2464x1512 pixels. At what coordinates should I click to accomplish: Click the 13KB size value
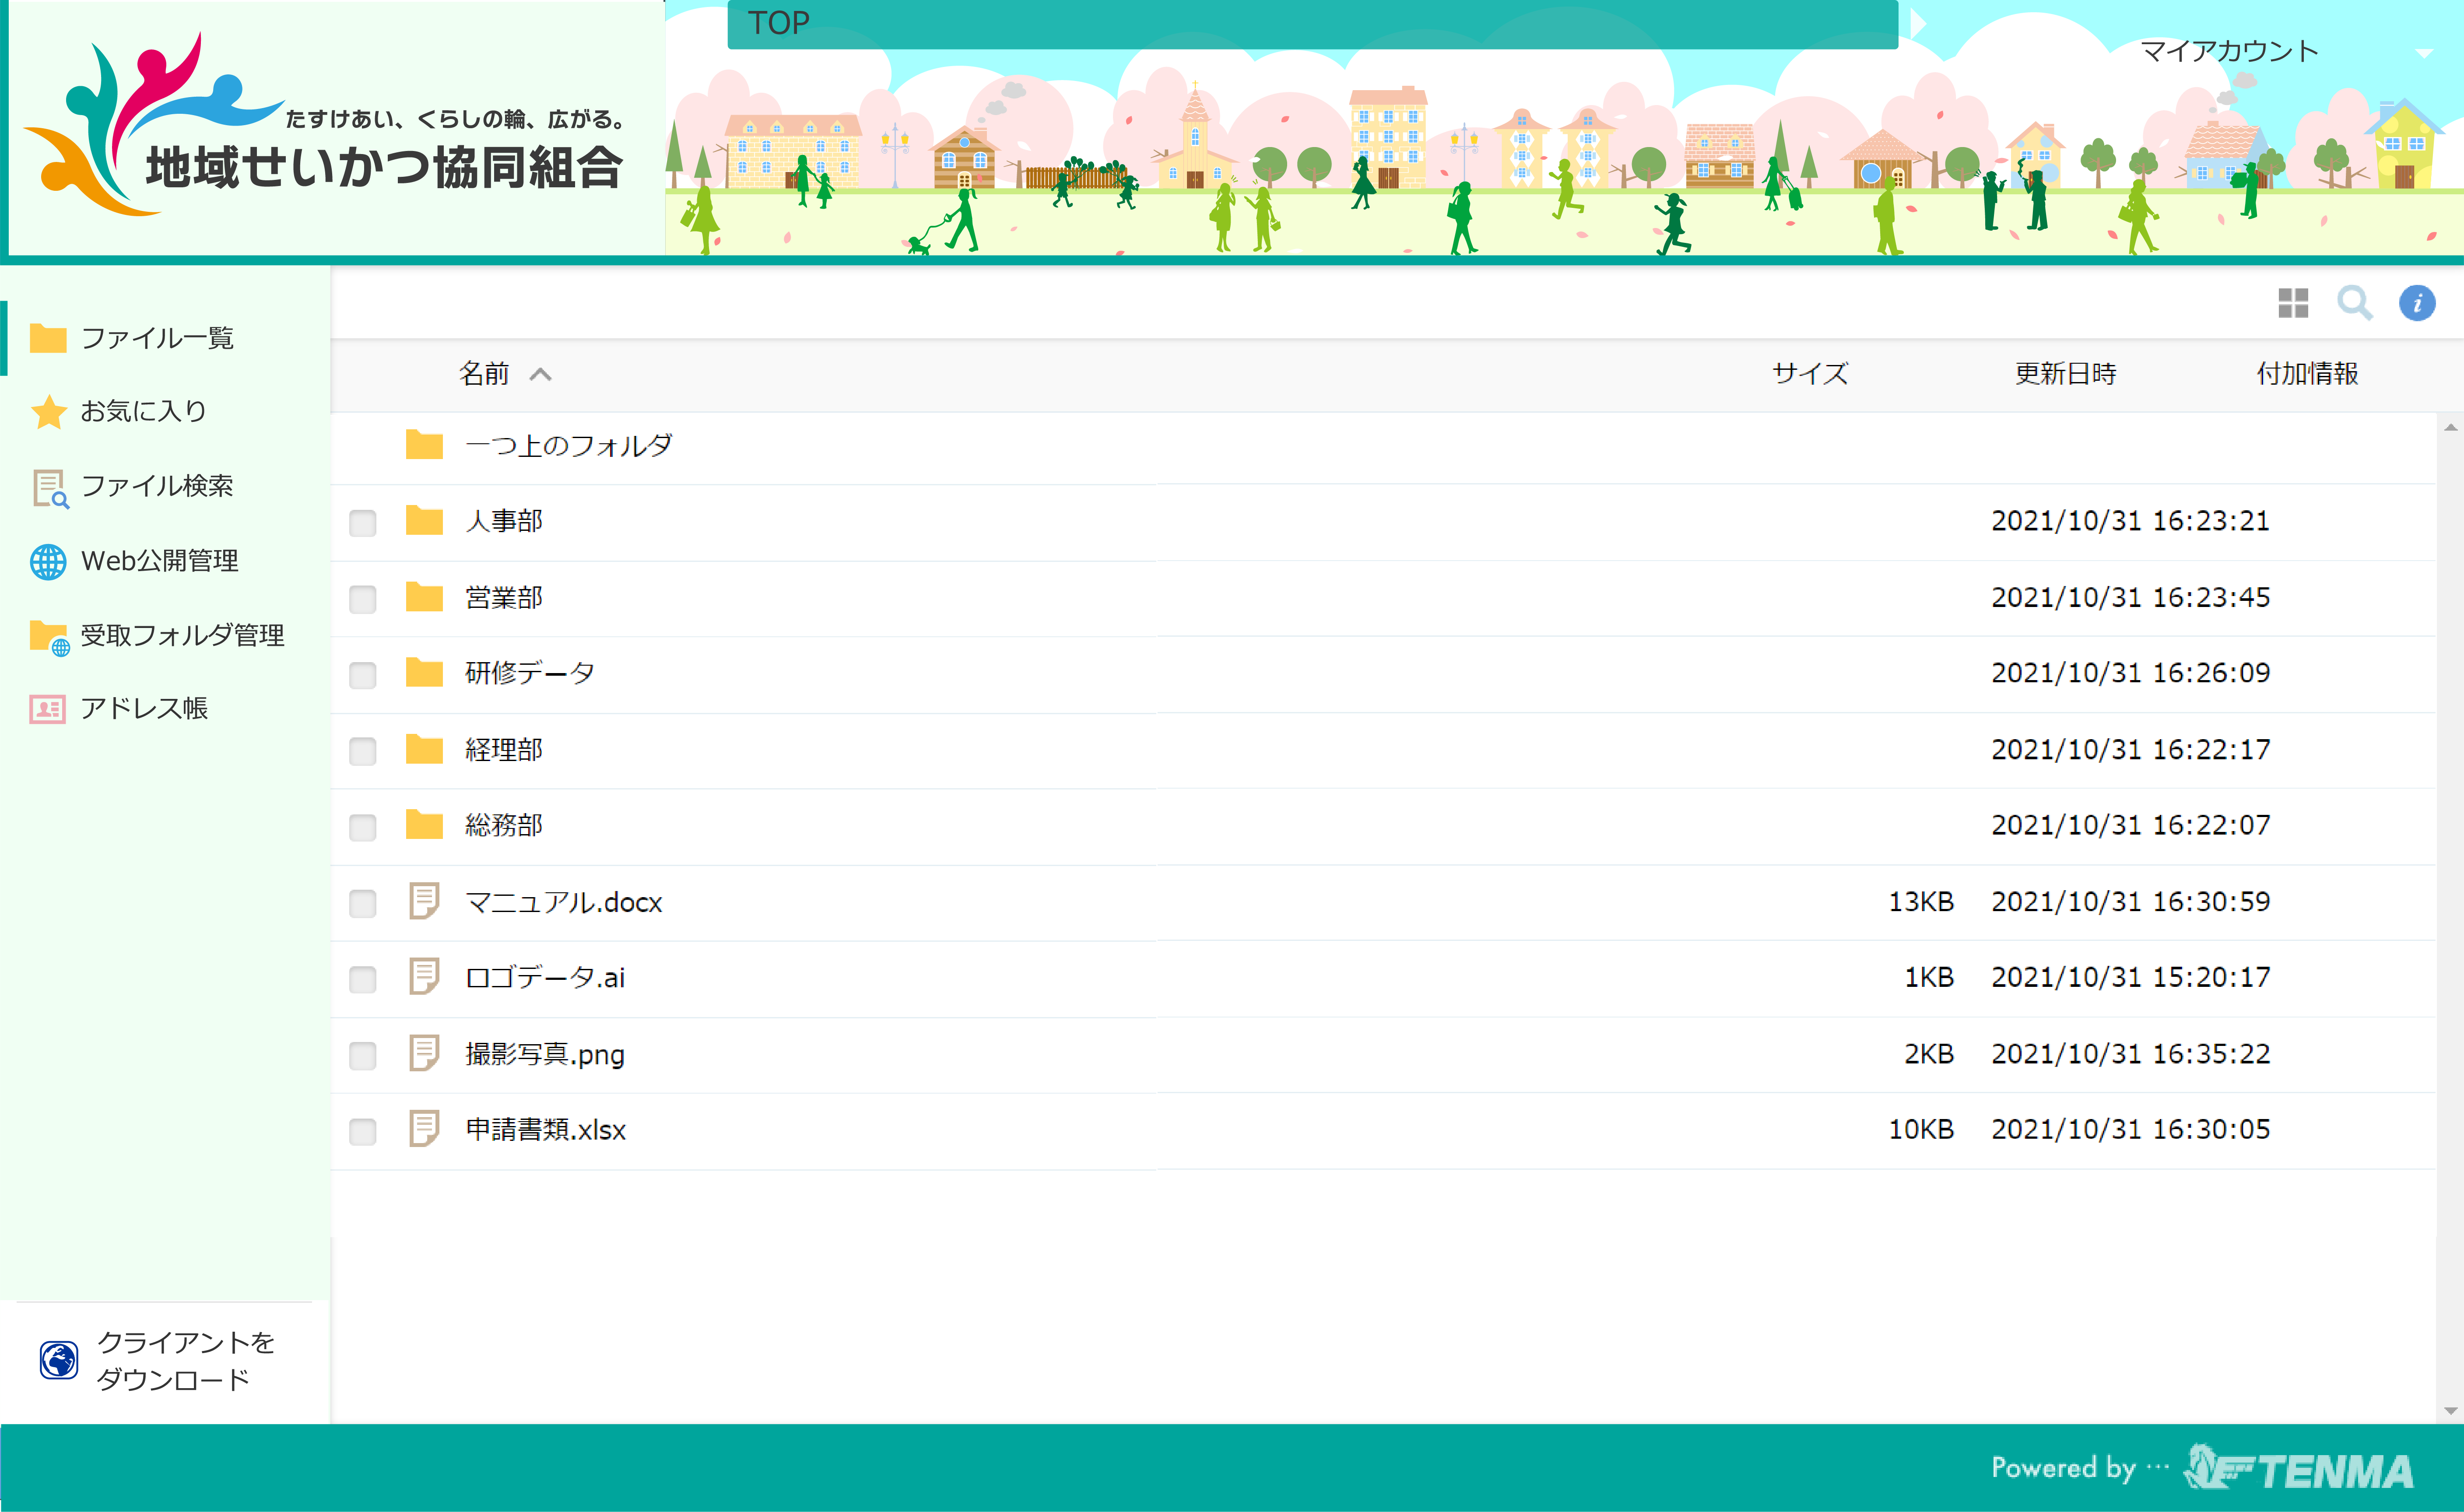(1920, 902)
